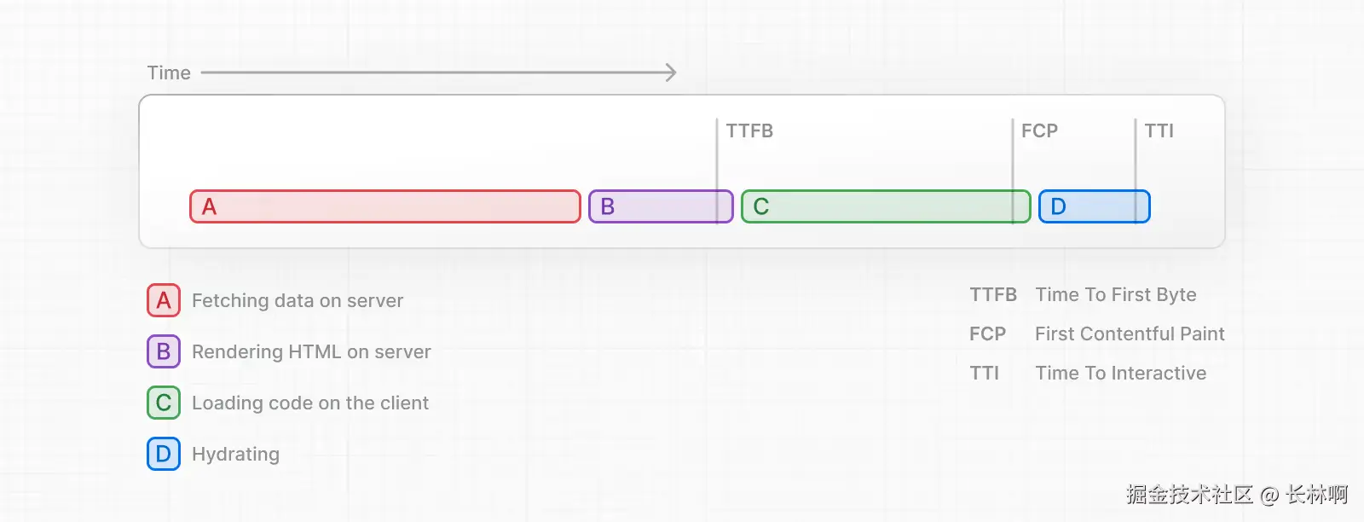Click the TTFB marker label above the timeline bars
Image resolution: width=1364 pixels, height=522 pixels.
coord(749,130)
